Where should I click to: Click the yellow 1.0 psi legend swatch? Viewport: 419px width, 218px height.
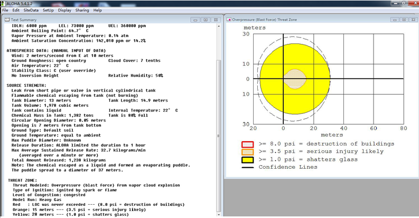point(247,160)
